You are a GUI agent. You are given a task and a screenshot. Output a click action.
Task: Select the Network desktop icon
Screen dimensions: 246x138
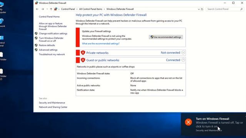pos(2,23)
